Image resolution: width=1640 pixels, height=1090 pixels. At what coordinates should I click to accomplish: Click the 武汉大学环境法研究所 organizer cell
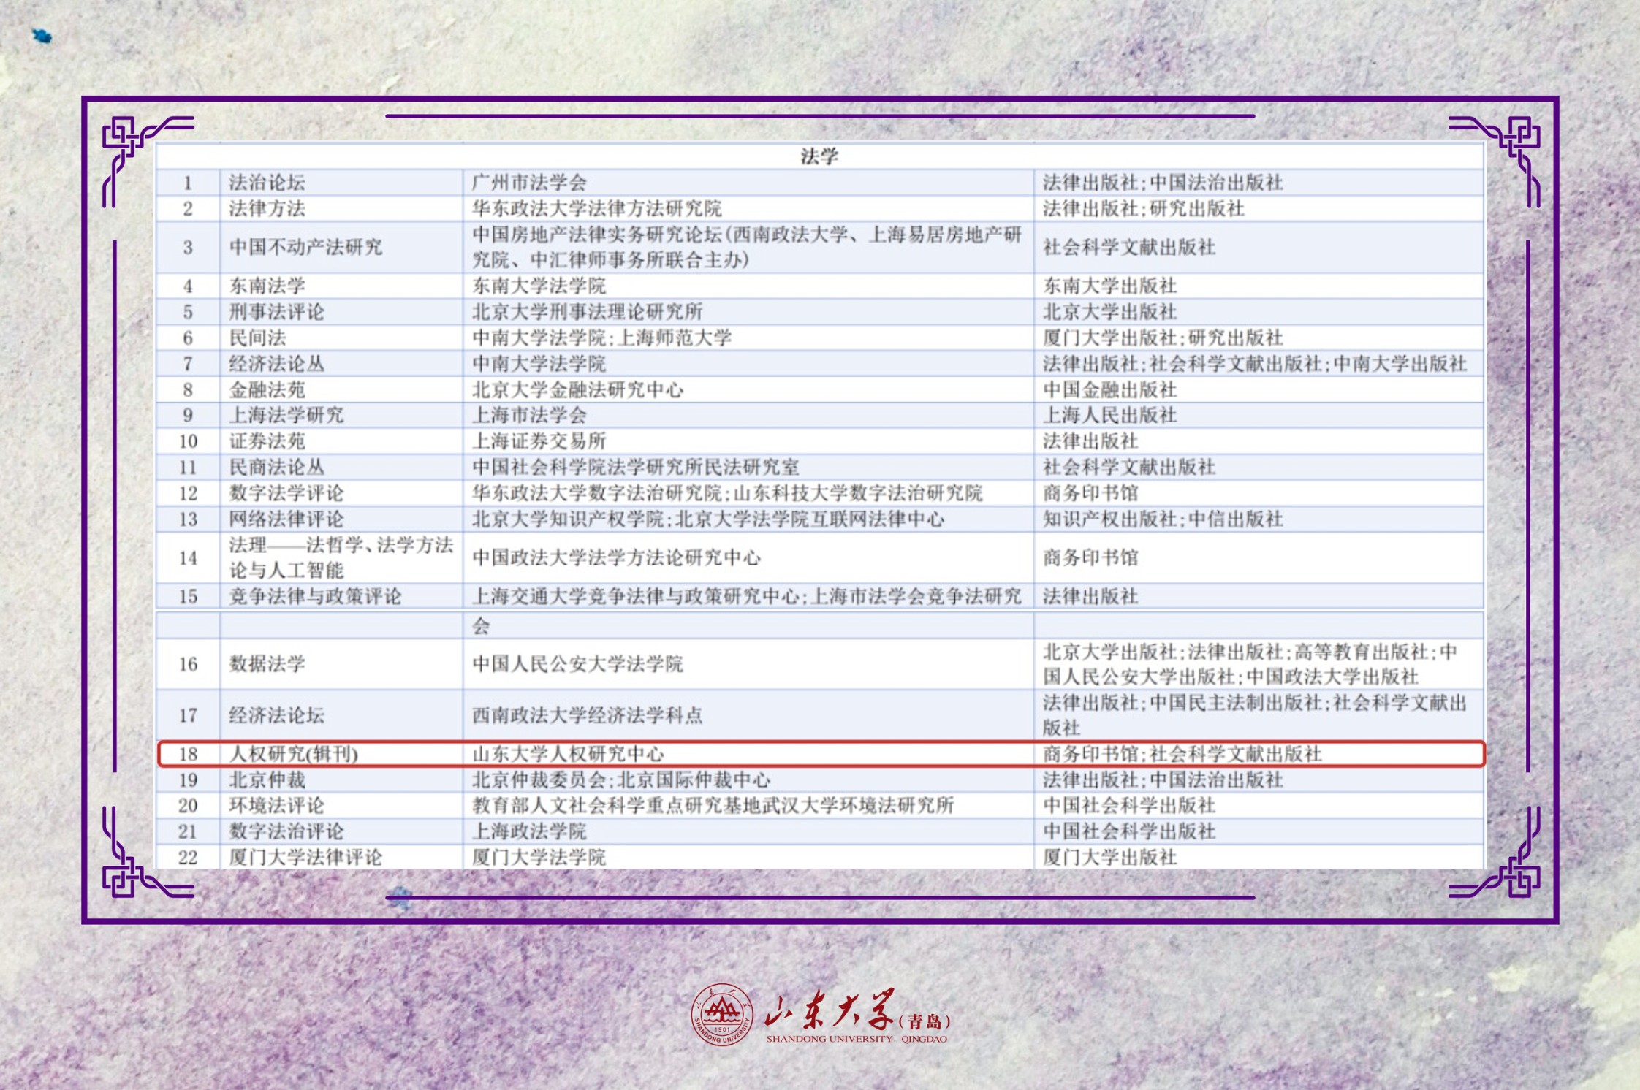tap(713, 805)
